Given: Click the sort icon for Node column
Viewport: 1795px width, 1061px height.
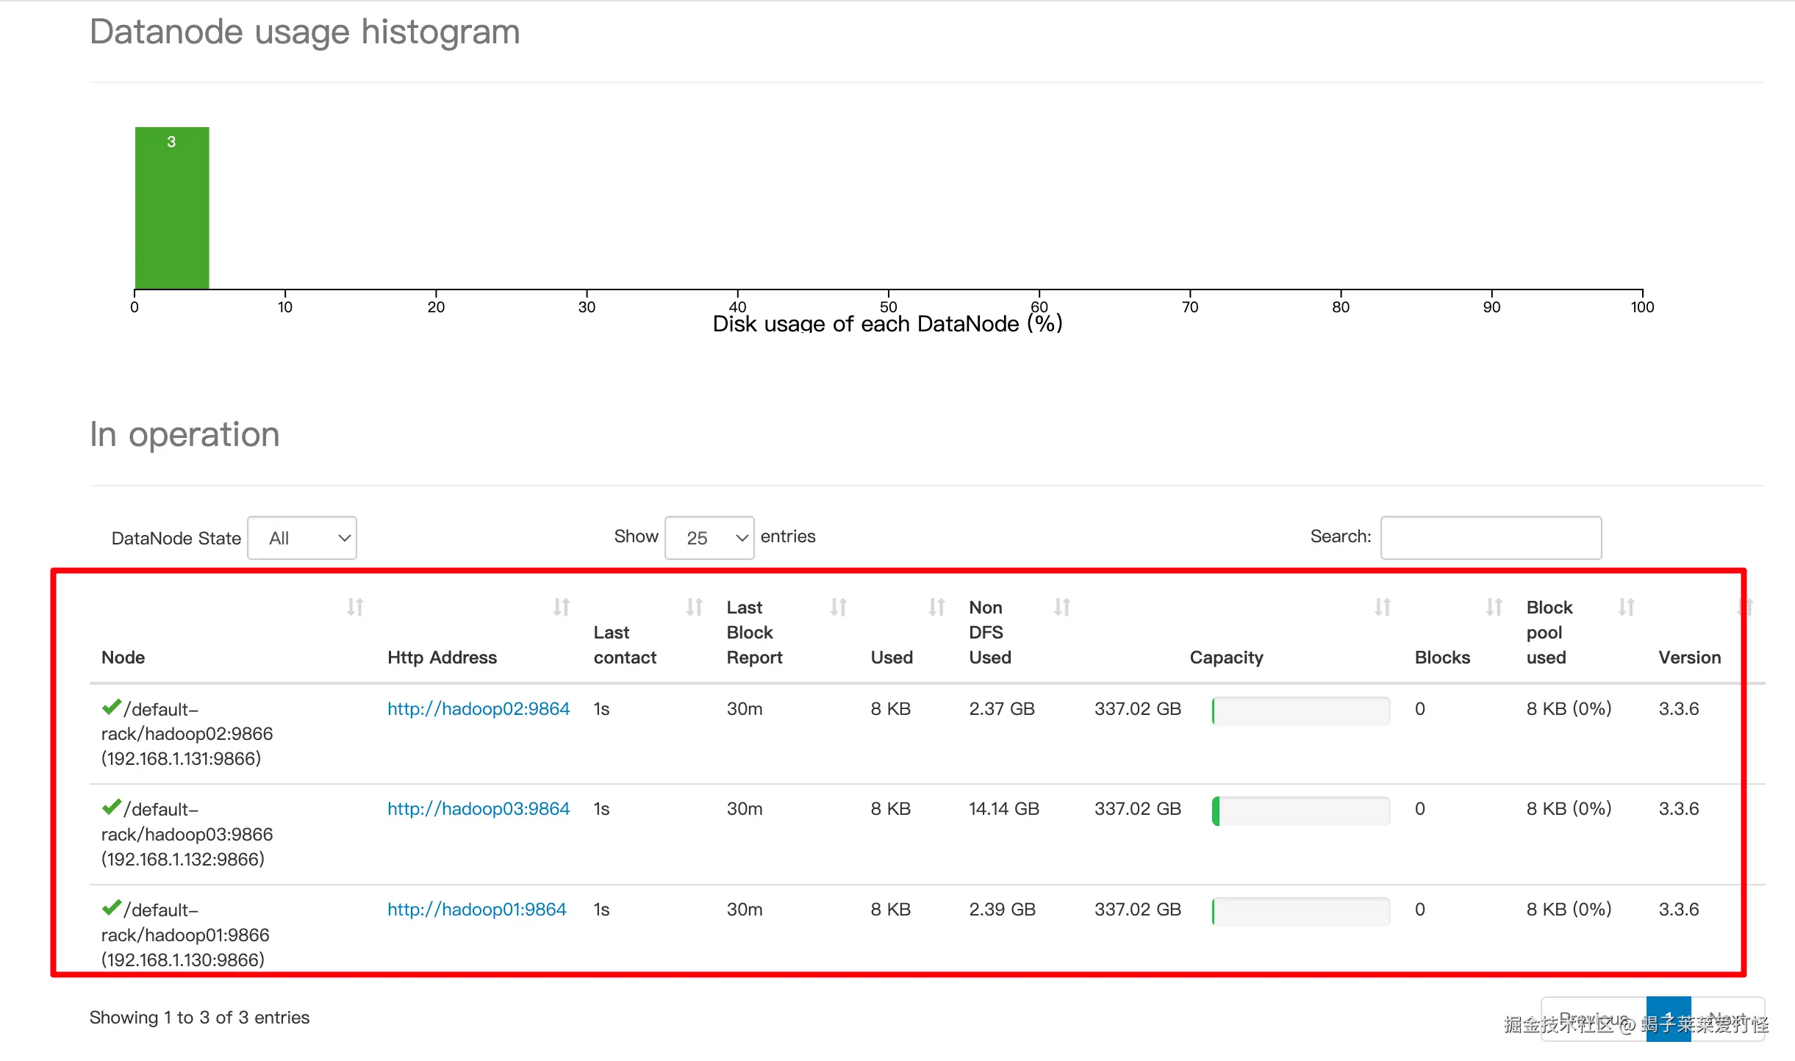Looking at the screenshot, I should tap(355, 607).
